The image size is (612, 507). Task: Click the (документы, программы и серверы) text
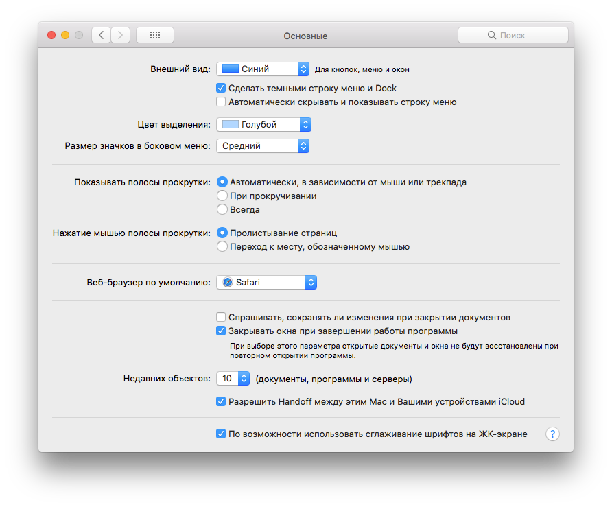tap(333, 379)
